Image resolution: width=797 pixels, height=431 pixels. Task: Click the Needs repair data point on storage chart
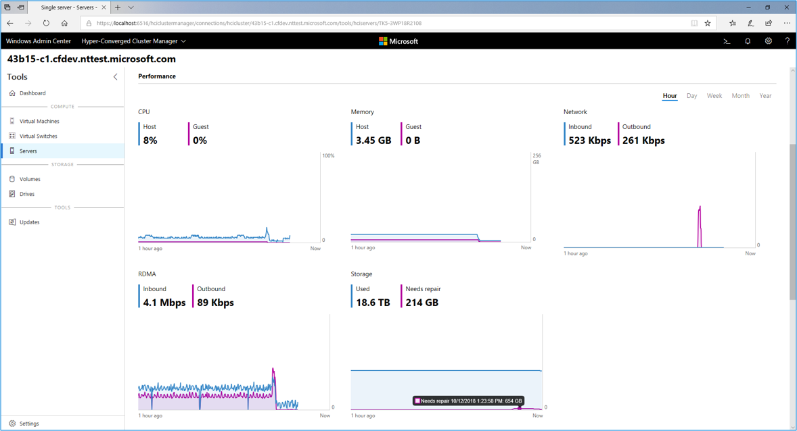520,407
